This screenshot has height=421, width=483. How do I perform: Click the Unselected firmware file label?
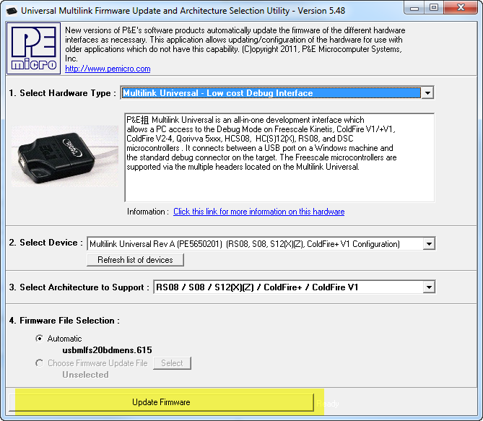tap(85, 375)
